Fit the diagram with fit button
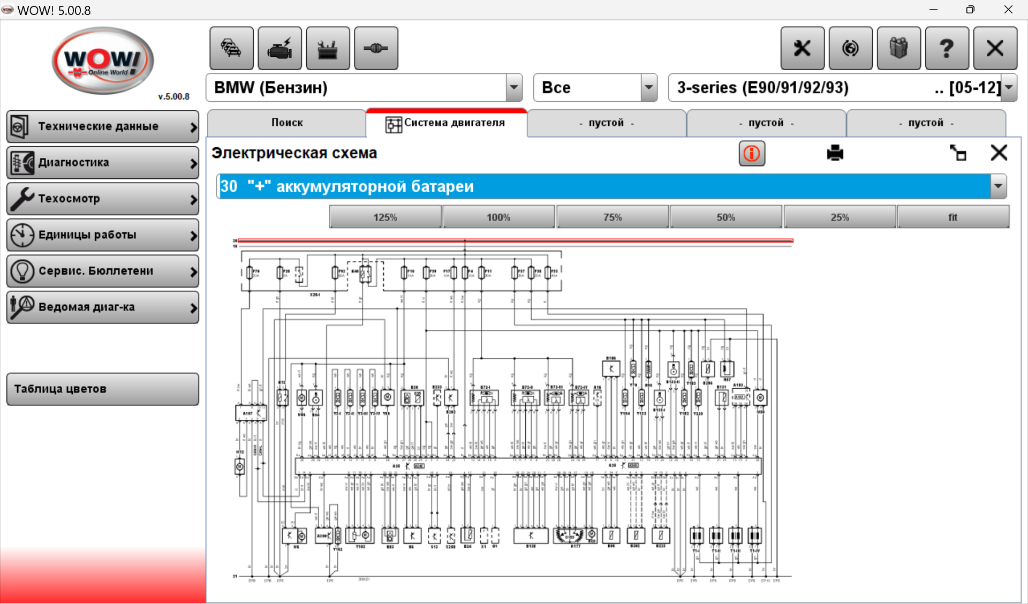Image resolution: width=1028 pixels, height=604 pixels. [953, 217]
